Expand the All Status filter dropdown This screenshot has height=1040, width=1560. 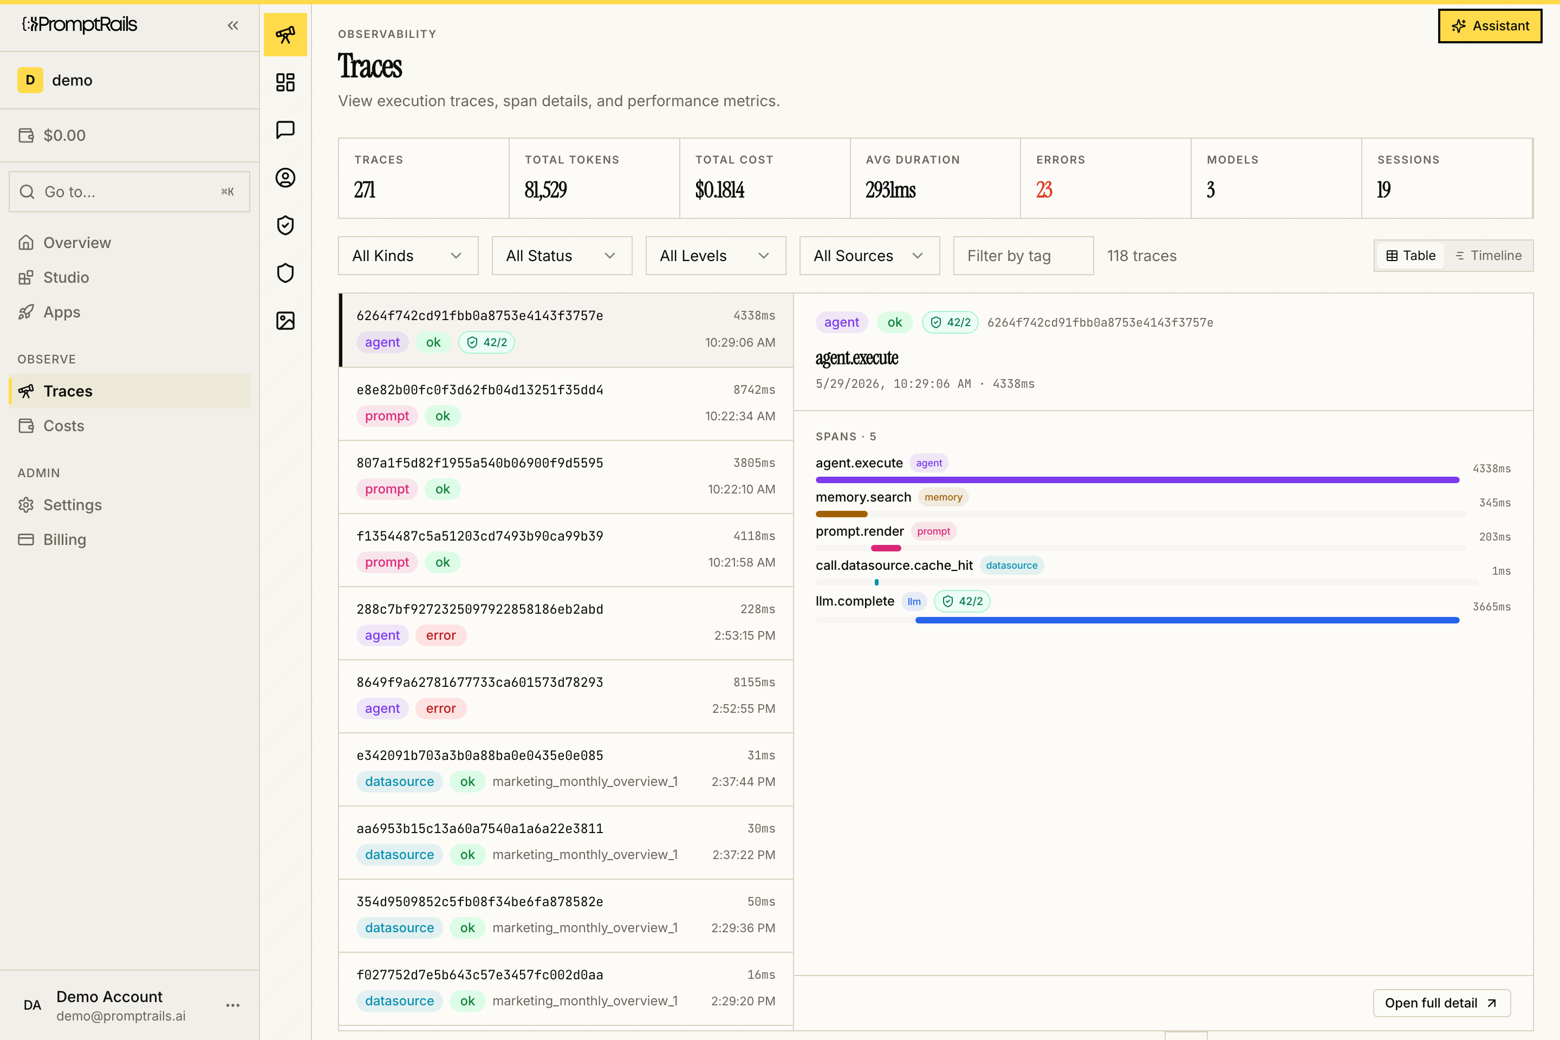562,255
